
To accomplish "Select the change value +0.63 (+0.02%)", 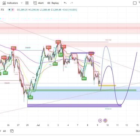I will pyautogui.click(x=69, y=10).
